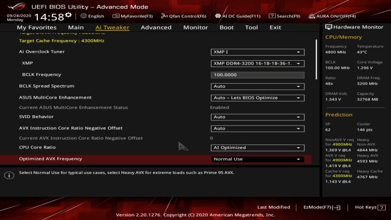Click the Ai Overclock Tuner label
The height and width of the screenshot is (220, 391).
click(x=42, y=51)
